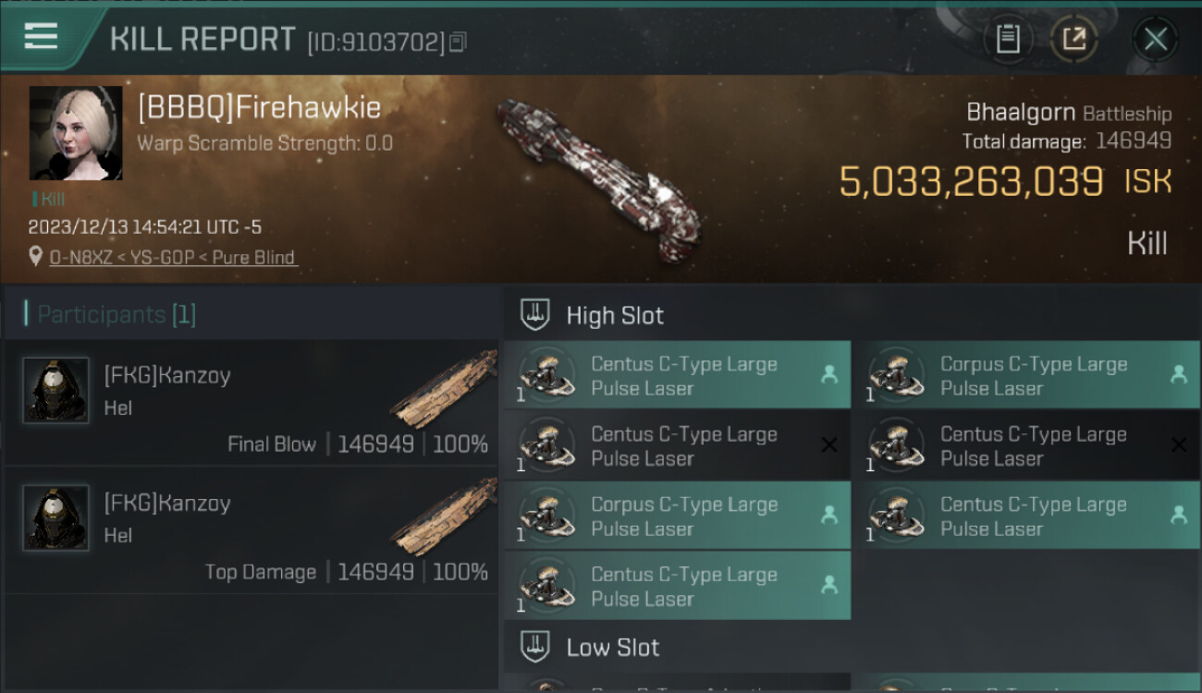Viewport: 1202px width, 693px height.
Task: Click the High Slot section icon
Action: click(535, 314)
